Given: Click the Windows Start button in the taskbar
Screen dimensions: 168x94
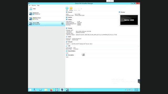Looking at the screenshot, I should click(30, 90).
